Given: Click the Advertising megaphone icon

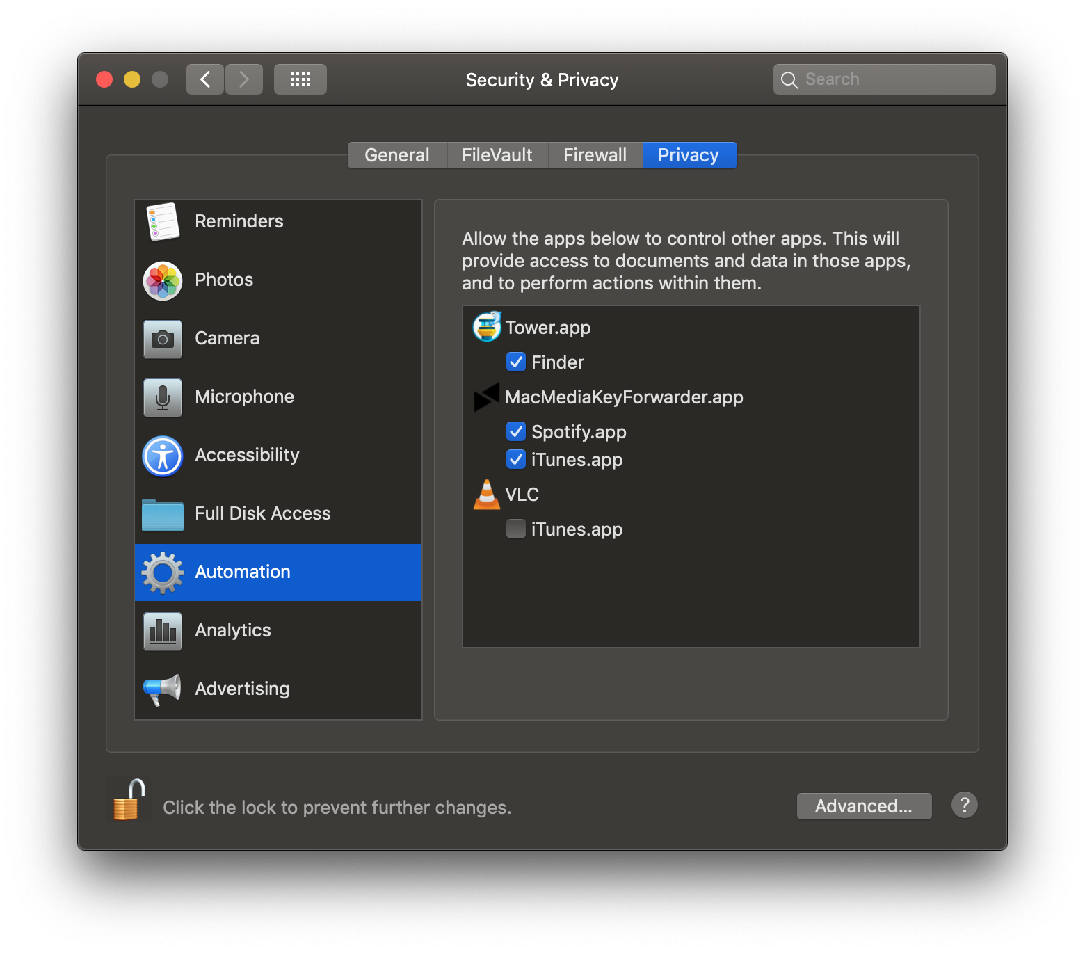Looking at the screenshot, I should [x=162, y=689].
